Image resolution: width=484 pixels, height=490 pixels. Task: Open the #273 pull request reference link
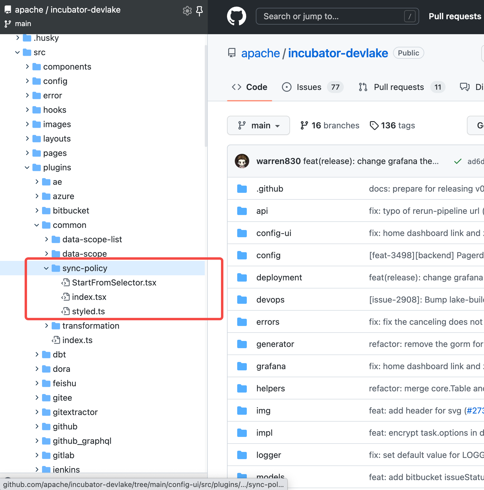(x=476, y=411)
